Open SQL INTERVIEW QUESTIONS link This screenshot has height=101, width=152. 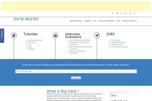coord(80,40)
